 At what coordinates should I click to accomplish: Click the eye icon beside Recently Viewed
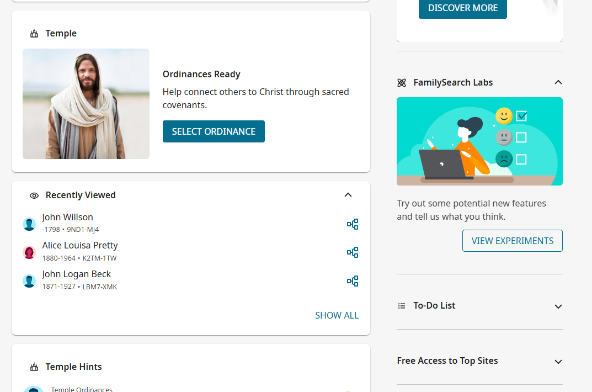tap(34, 195)
